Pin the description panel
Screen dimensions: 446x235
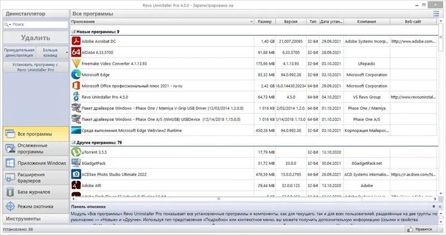434,207
